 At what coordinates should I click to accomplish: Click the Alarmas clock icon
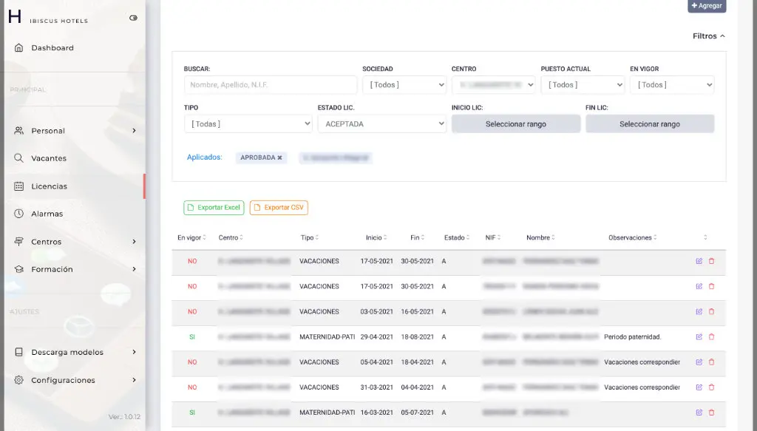pyautogui.click(x=18, y=214)
